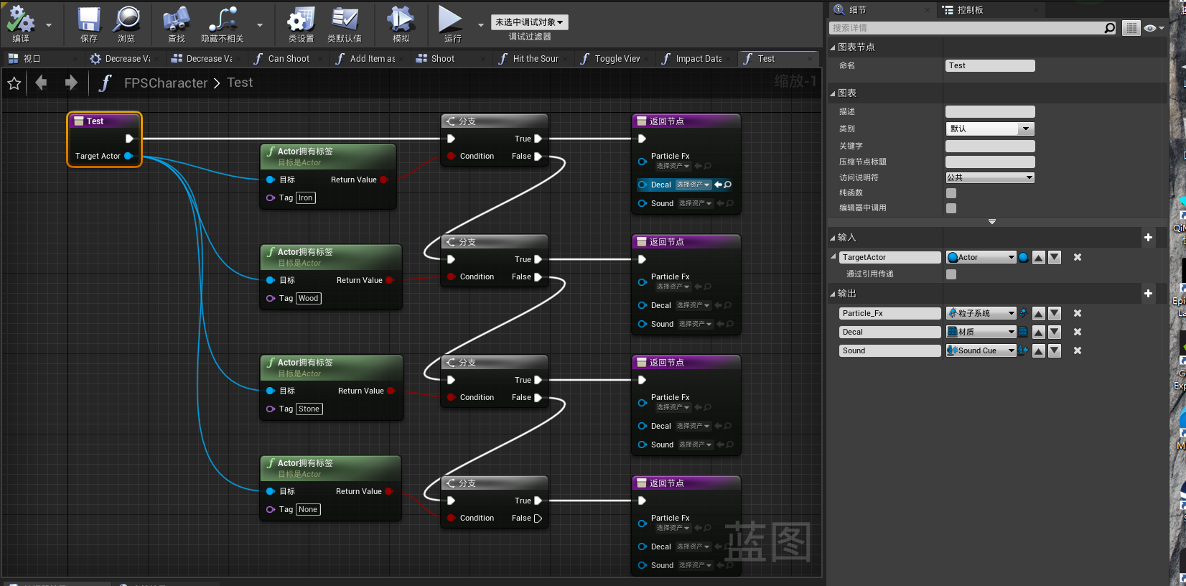The image size is (1186, 586).
Task: Click the Save (保存) toolbar icon
Action: click(89, 19)
